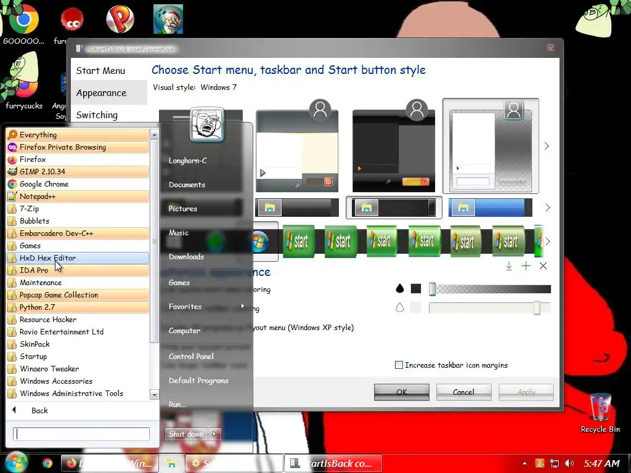This screenshot has height=473, width=631.
Task: Click the Apply button
Action: click(x=526, y=392)
